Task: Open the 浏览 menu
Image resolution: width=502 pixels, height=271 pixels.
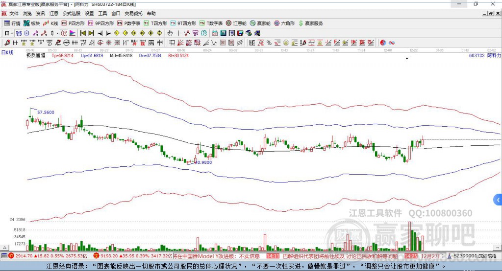Action: pyautogui.click(x=27, y=13)
